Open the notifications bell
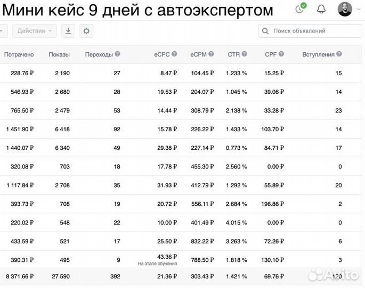The height and width of the screenshot is (288, 365). (x=321, y=9)
